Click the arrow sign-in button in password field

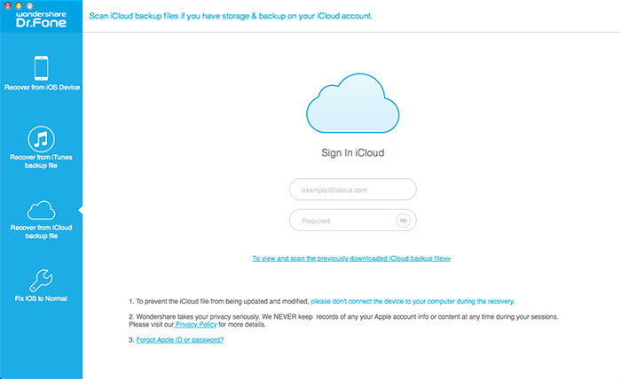403,220
